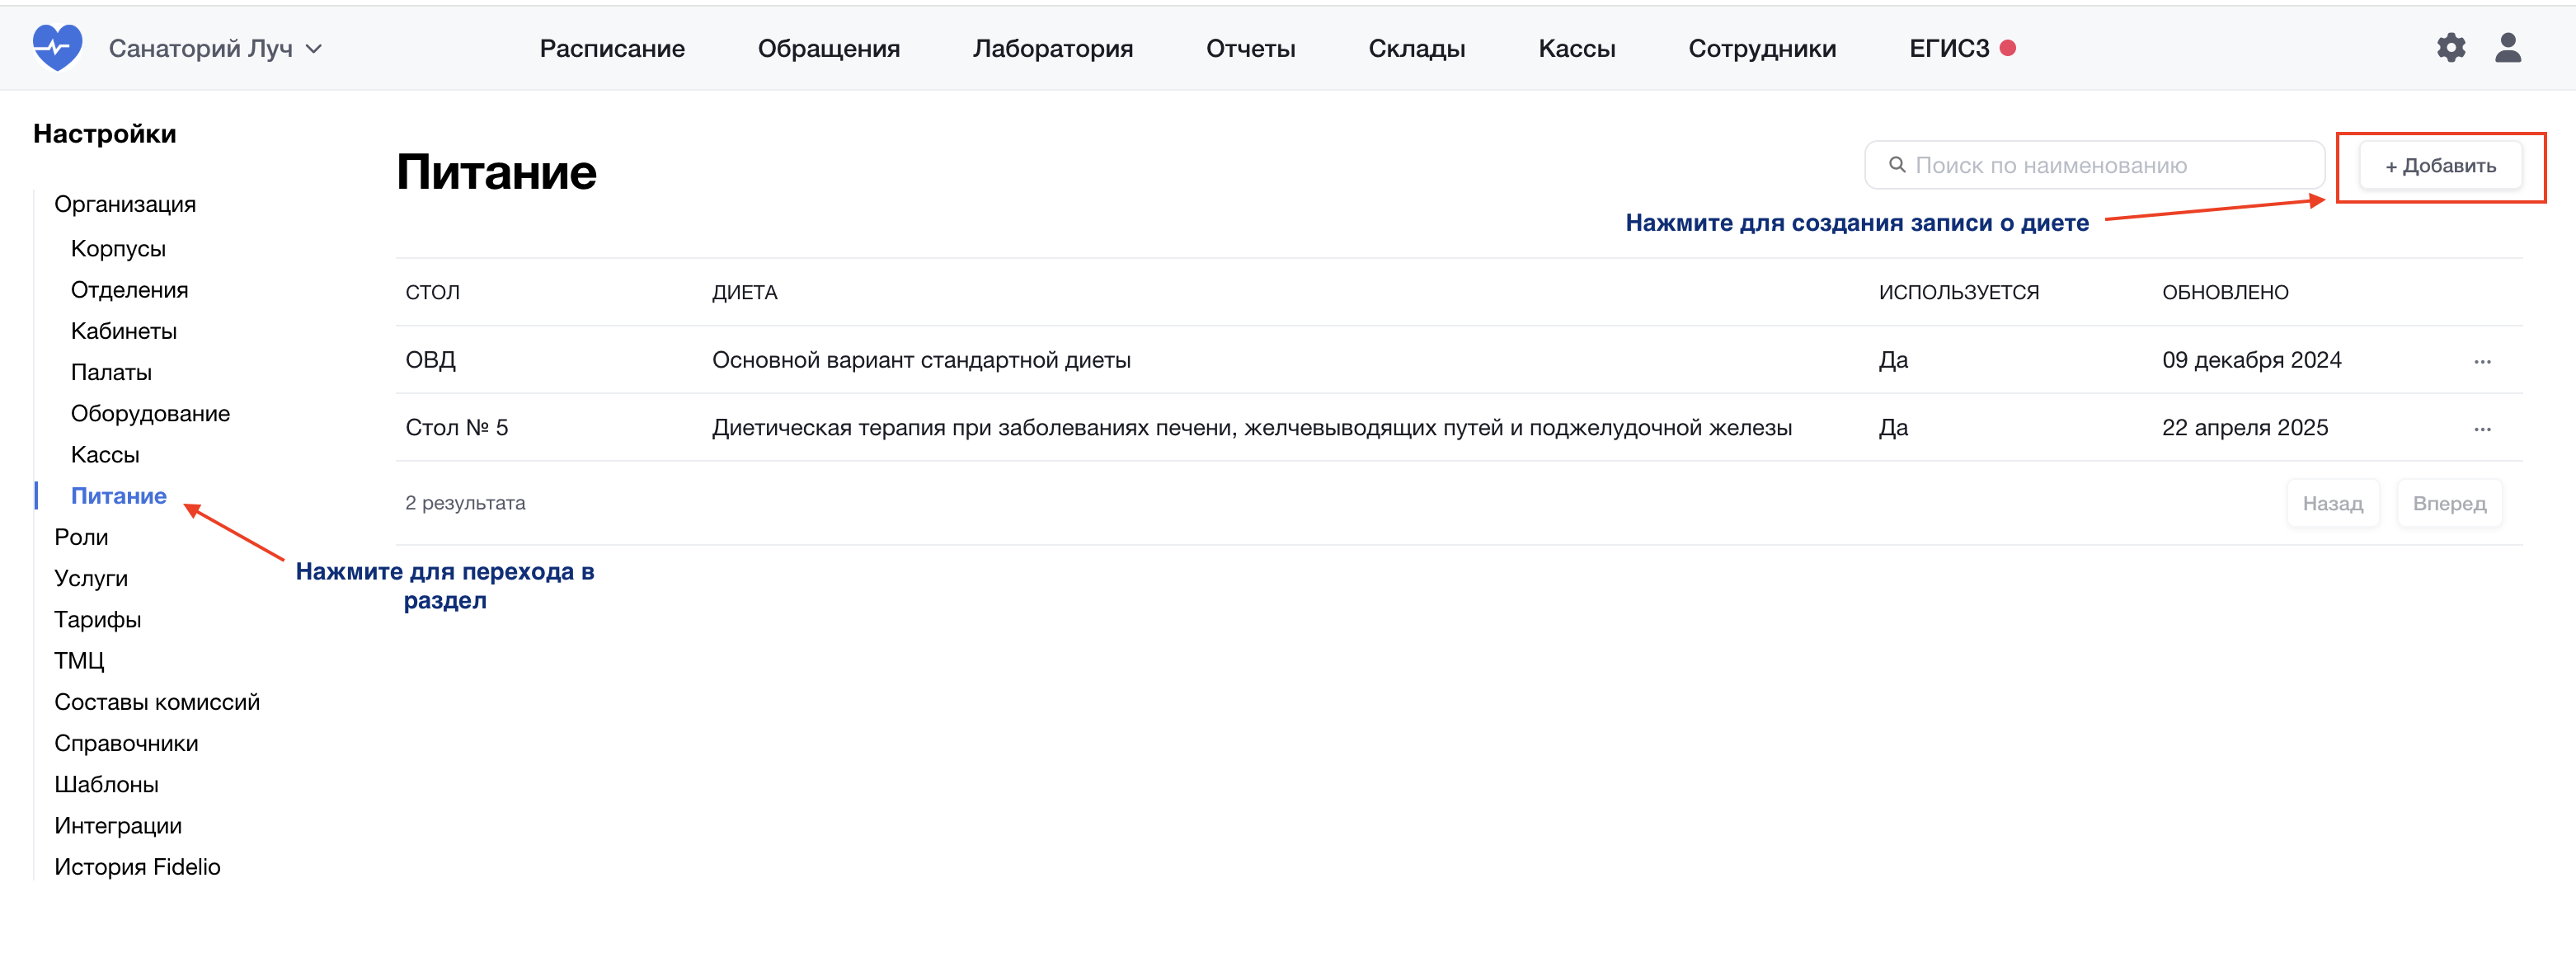Open actions menu for ОВД row
This screenshot has width=2576, height=953.
[x=2482, y=361]
